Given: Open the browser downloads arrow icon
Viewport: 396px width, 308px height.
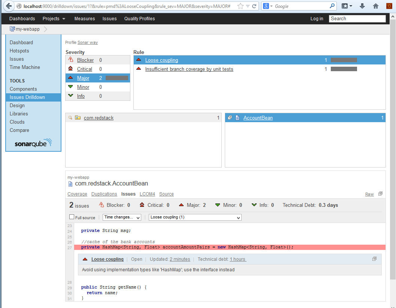Looking at the screenshot, I should point(362,6).
